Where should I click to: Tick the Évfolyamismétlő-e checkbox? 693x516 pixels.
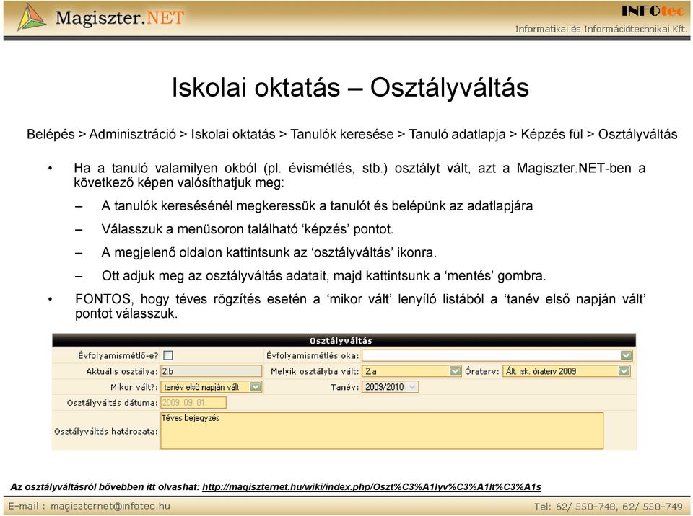tap(168, 355)
